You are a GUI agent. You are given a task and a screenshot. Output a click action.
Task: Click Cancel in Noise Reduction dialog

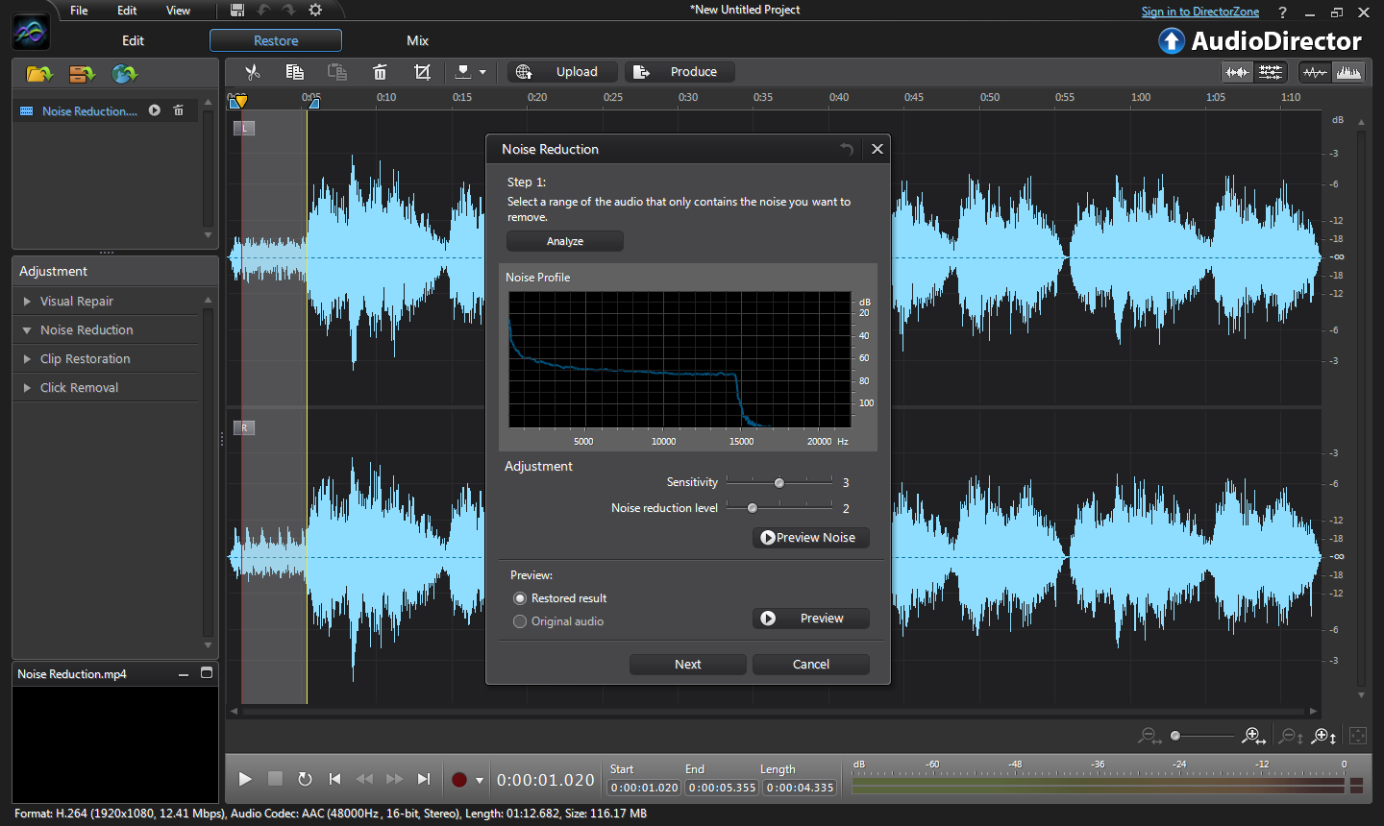811,665
